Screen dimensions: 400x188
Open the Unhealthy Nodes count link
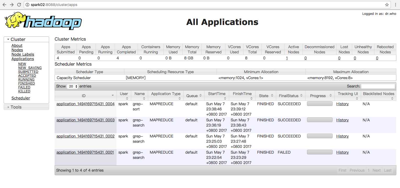pyautogui.click(x=355, y=58)
